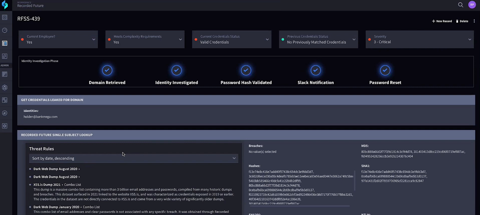Open the gauge reports sidebar icon
This screenshot has height=215, width=480.
(5, 30)
